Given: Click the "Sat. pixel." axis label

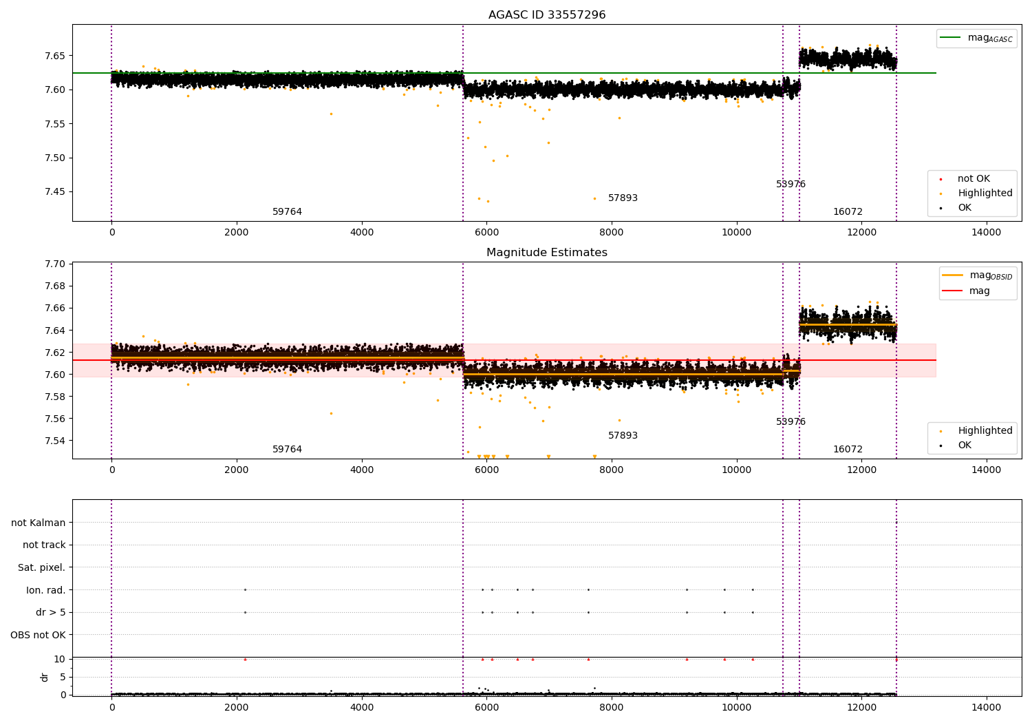Looking at the screenshot, I should click(42, 568).
